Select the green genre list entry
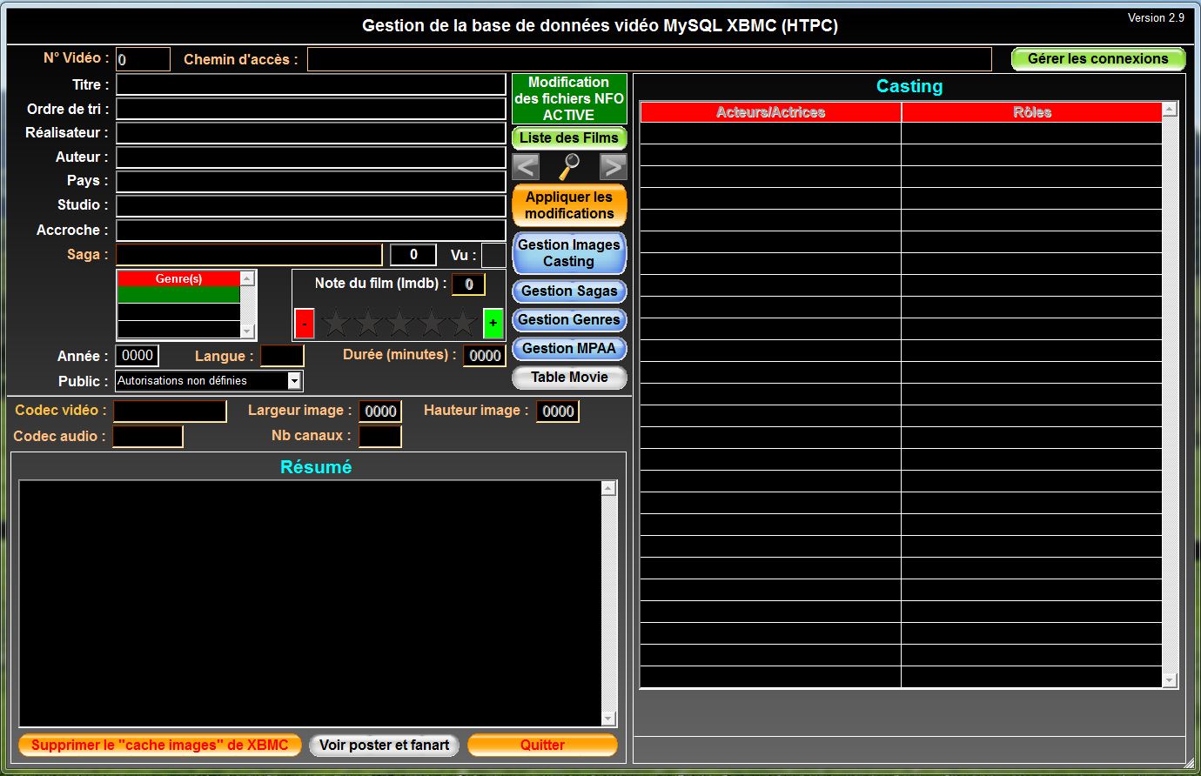Screen dimensions: 1201x776 (178, 295)
